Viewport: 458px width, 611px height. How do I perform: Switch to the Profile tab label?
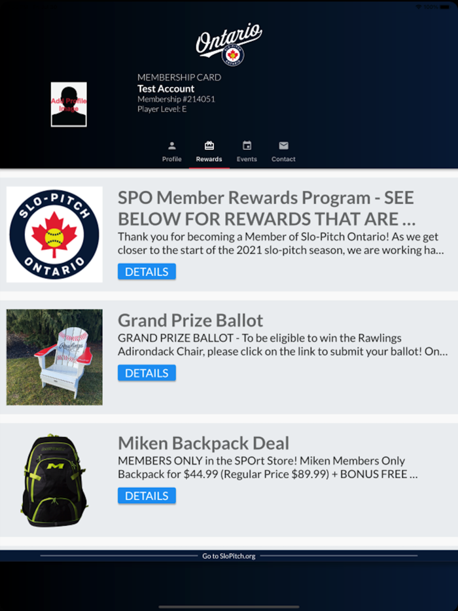(x=171, y=159)
